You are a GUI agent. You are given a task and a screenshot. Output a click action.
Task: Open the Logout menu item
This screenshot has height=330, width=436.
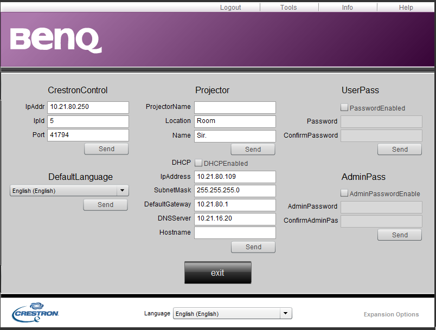[230, 8]
